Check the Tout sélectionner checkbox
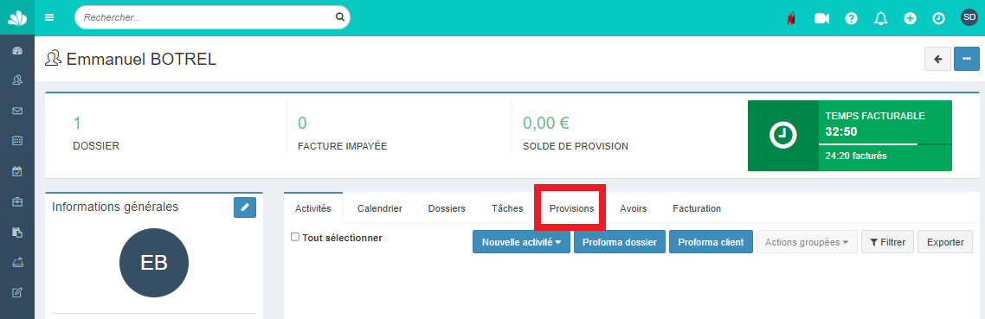This screenshot has width=985, height=319. (294, 238)
